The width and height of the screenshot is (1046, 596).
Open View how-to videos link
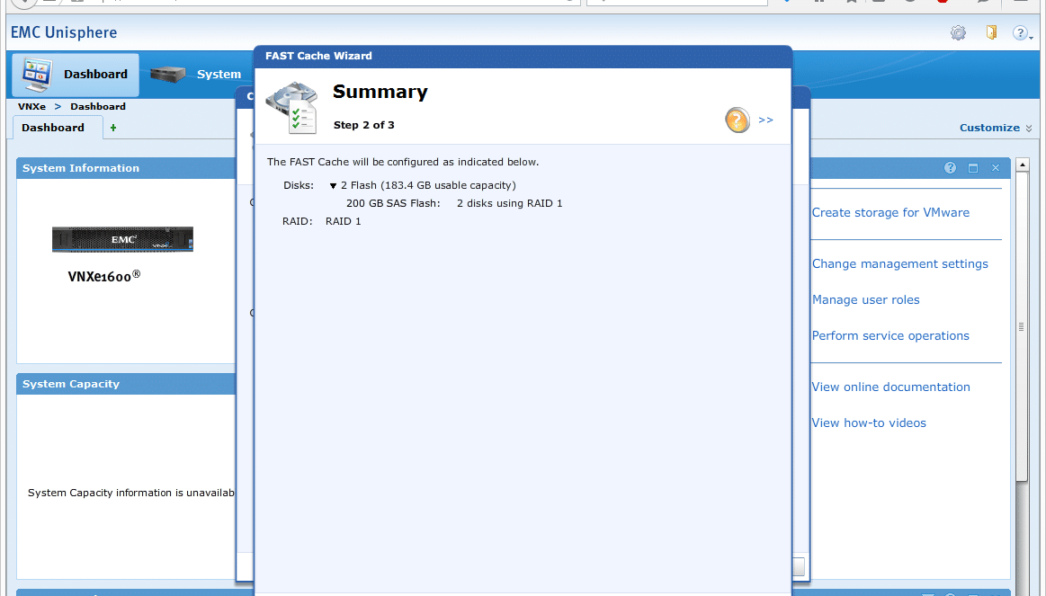point(869,423)
